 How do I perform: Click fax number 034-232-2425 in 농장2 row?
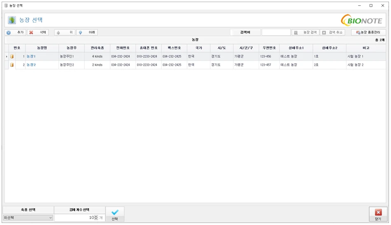tap(174, 65)
